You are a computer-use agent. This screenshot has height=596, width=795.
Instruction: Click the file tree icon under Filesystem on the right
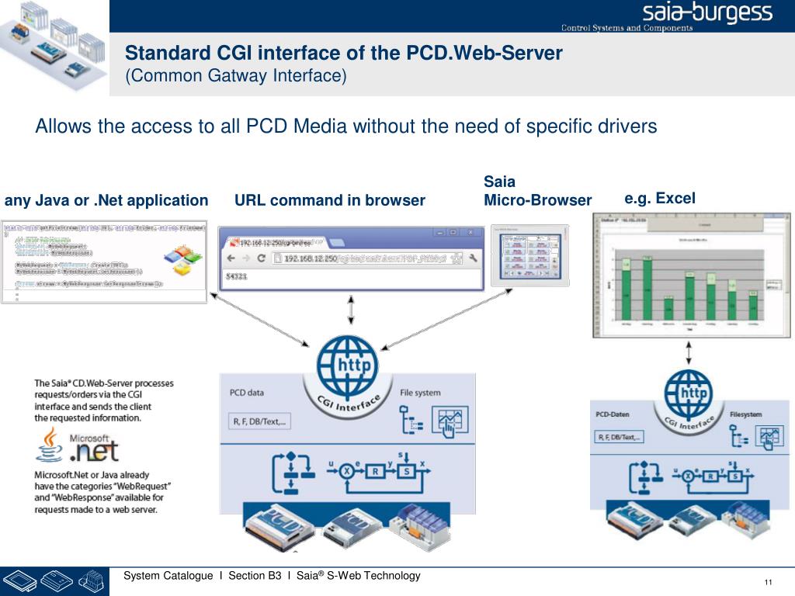(x=739, y=436)
